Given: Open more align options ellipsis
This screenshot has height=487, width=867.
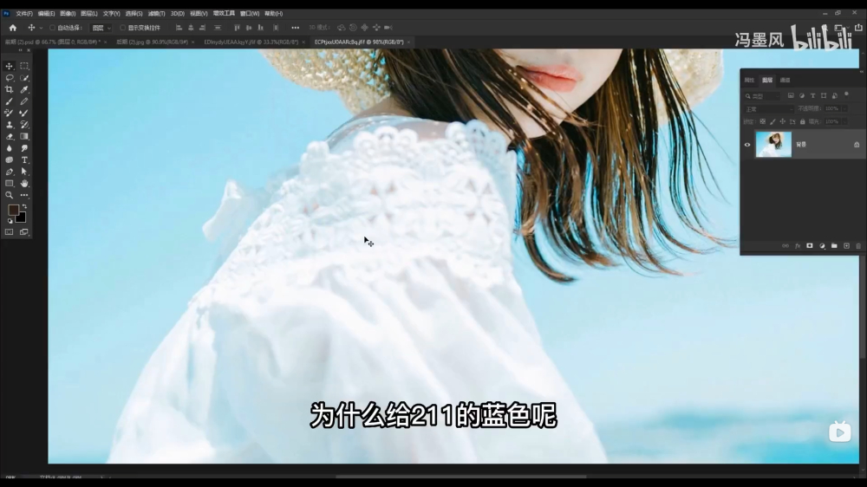Looking at the screenshot, I should click(296, 28).
